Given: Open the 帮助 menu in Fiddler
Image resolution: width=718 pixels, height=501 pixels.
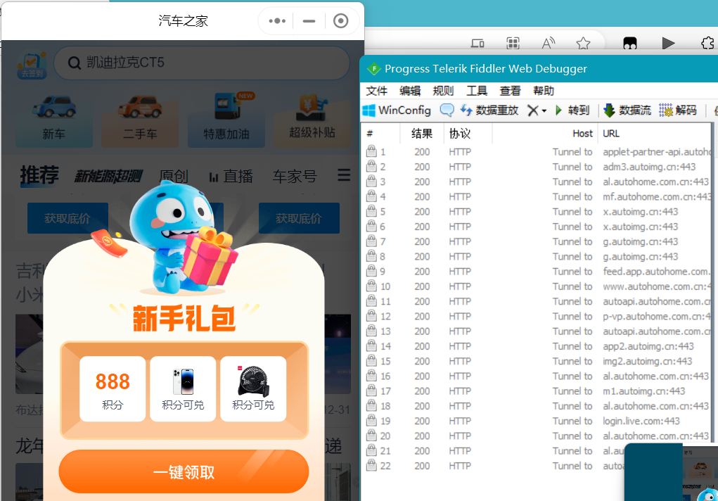Looking at the screenshot, I should 544,91.
